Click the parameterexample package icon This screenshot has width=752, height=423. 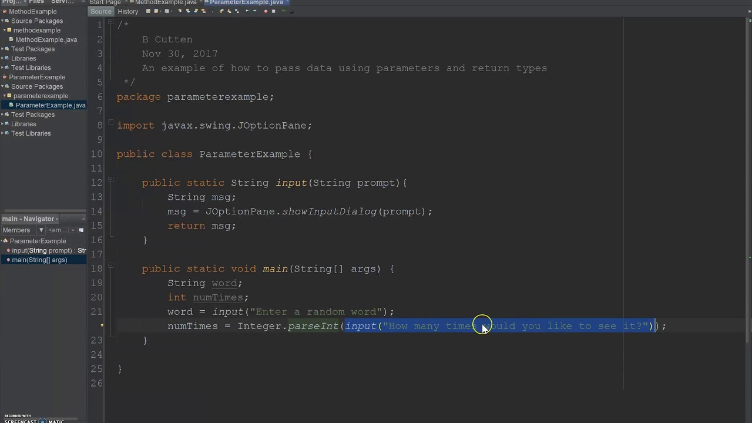click(x=9, y=96)
